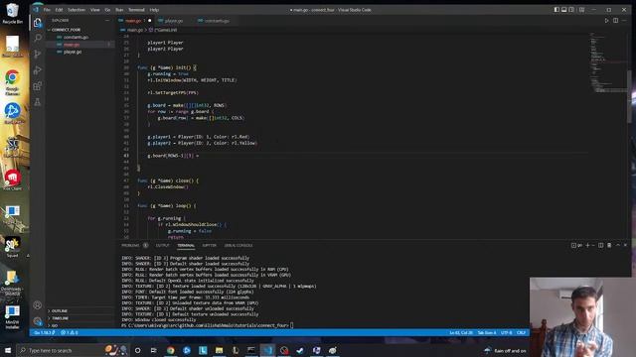This screenshot has width=636, height=357.
Task: Open the View menu
Action: coord(95,10)
